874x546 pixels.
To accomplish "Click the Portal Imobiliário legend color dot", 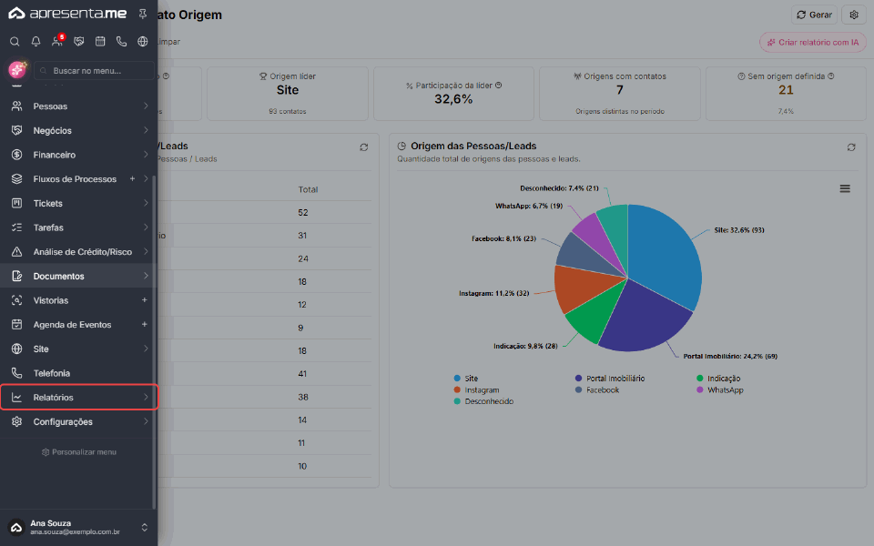I will pyautogui.click(x=579, y=379).
